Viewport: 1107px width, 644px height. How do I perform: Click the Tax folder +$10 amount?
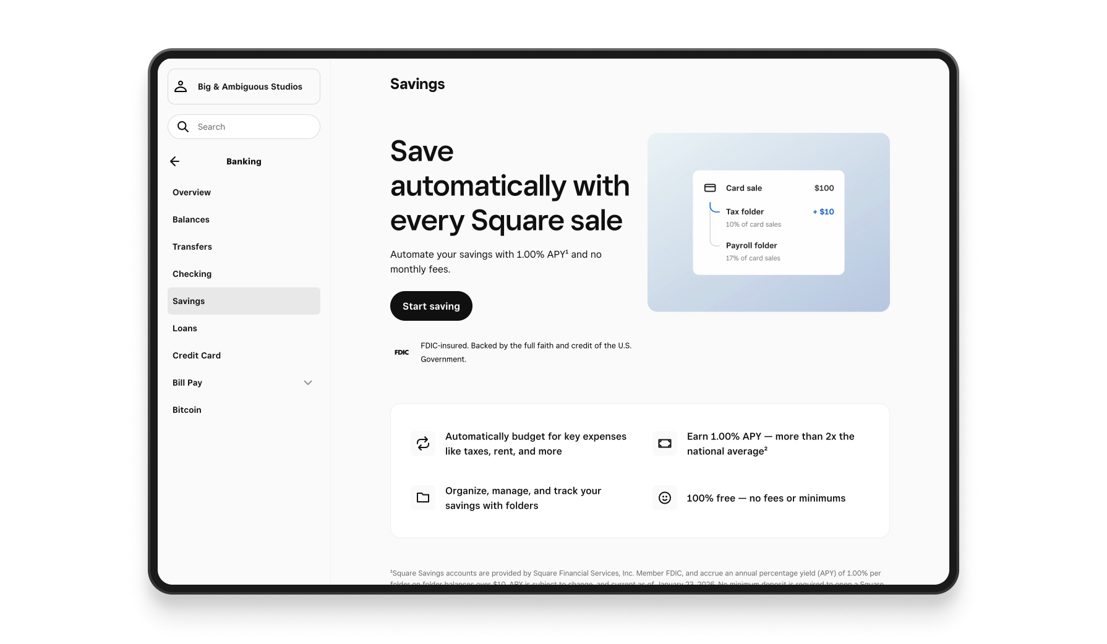tap(823, 211)
